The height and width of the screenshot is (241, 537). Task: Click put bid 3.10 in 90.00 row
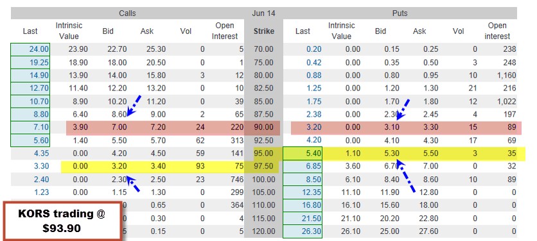point(391,127)
